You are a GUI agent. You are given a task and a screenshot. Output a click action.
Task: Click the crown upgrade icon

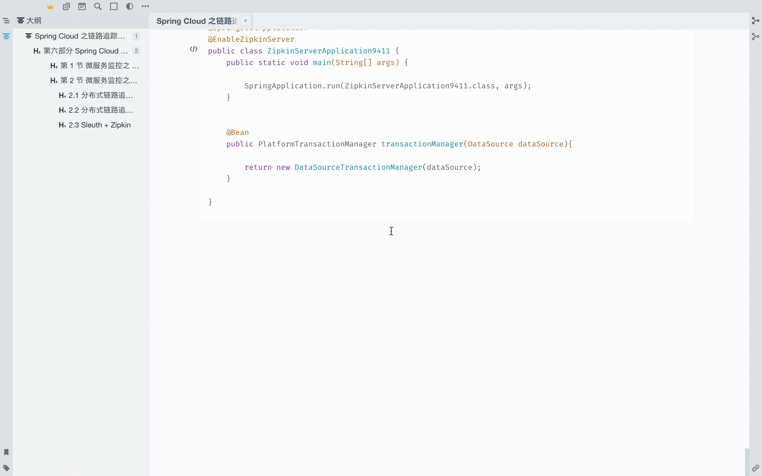click(50, 6)
